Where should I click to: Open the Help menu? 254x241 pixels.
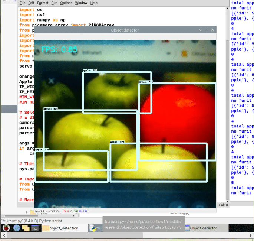click(94, 3)
